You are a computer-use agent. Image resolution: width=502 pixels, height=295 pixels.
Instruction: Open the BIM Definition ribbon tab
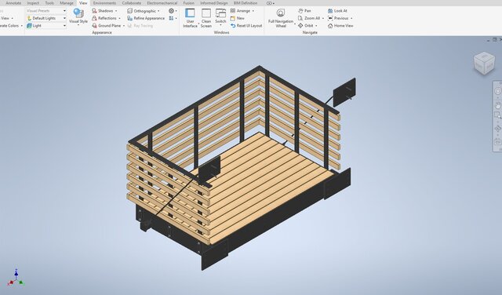pyautogui.click(x=246, y=3)
